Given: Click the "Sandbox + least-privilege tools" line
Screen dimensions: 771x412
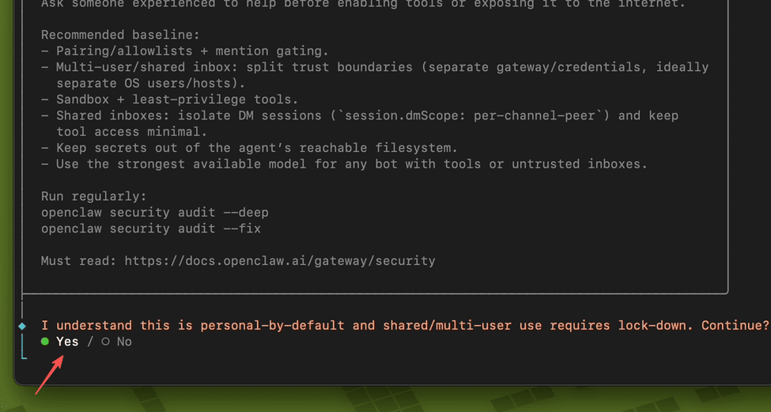Looking at the screenshot, I should 177,100.
